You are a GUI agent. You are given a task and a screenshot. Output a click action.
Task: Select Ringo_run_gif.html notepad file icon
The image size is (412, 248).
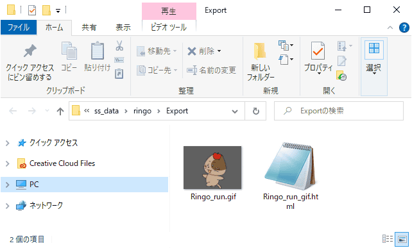(291, 167)
